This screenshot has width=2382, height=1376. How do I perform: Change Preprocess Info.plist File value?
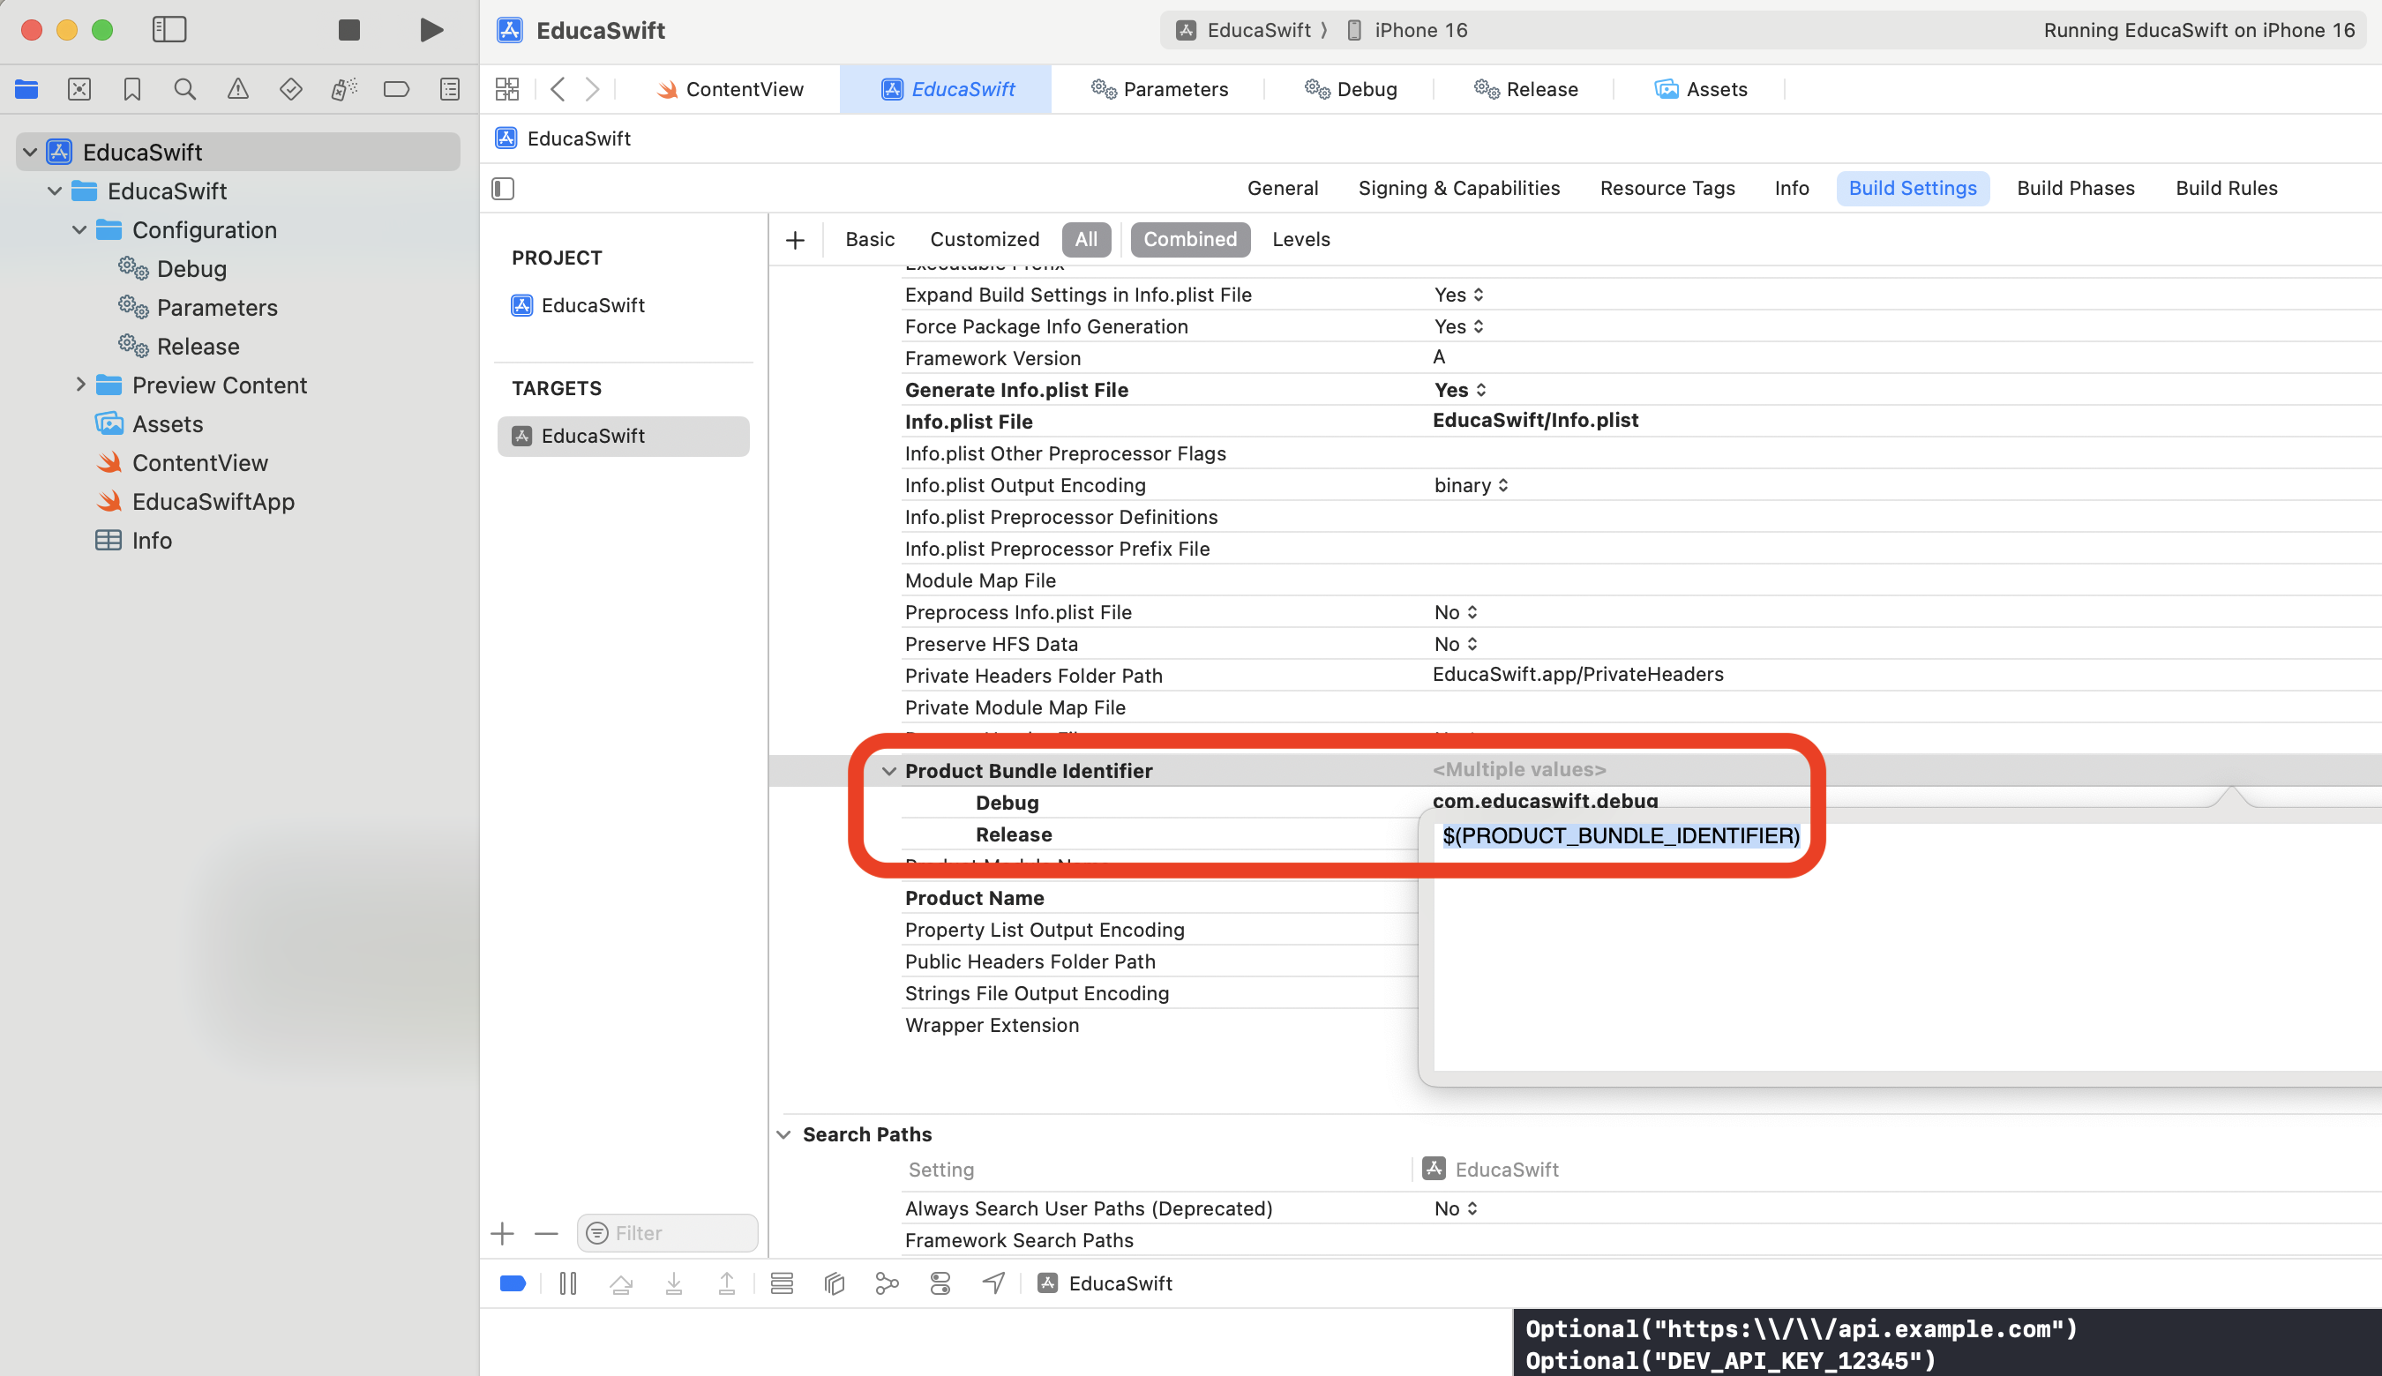pyautogui.click(x=1456, y=612)
